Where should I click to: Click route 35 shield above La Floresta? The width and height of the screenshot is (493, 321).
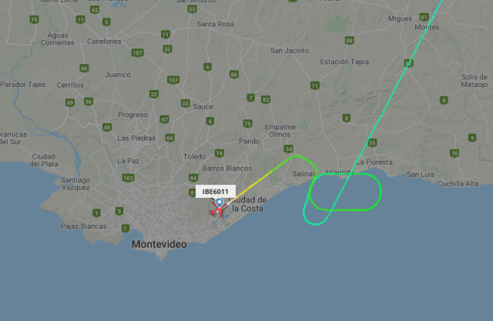372,143
